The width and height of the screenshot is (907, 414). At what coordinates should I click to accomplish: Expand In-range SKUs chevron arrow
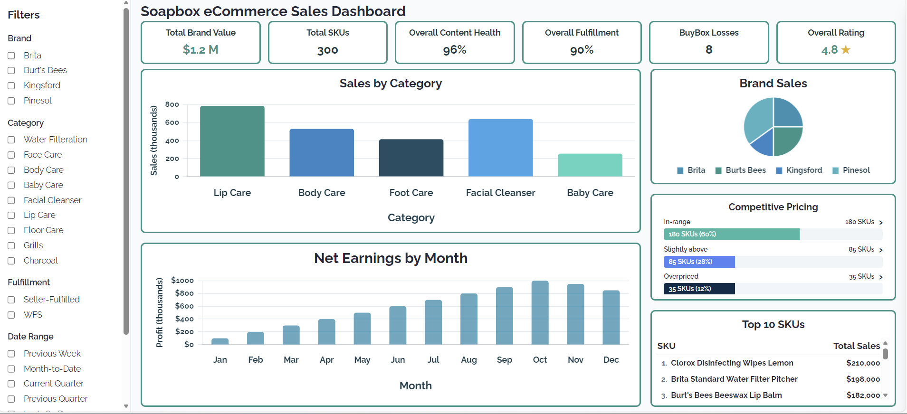tap(881, 222)
